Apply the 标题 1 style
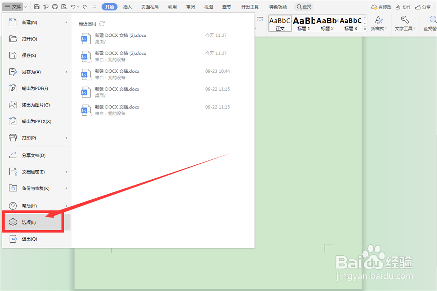This screenshot has width=437, height=291. point(304,23)
